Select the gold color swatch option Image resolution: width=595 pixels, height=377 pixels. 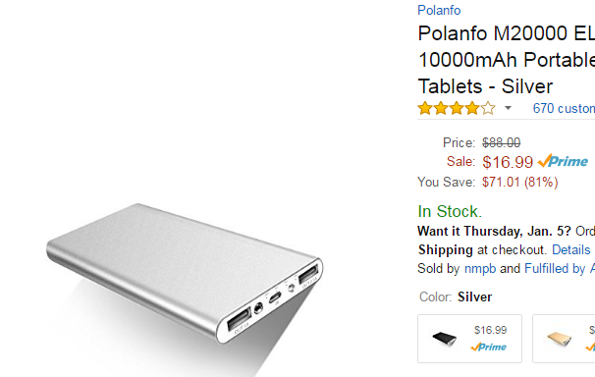[564, 339]
